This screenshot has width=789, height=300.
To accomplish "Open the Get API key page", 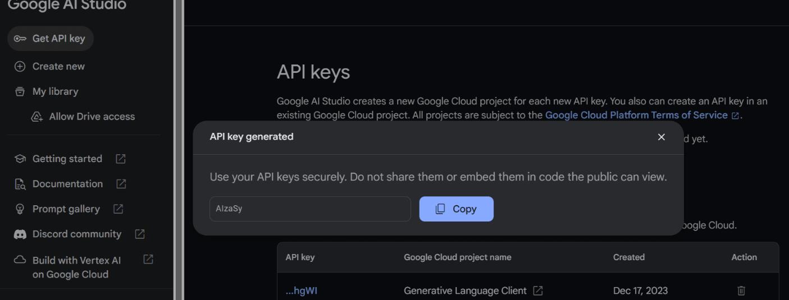I will 51,39.
